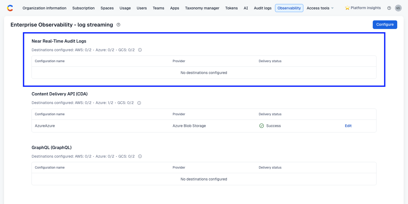This screenshot has height=204, width=408.
Task: Go to the Subscription tab
Action: click(x=83, y=8)
